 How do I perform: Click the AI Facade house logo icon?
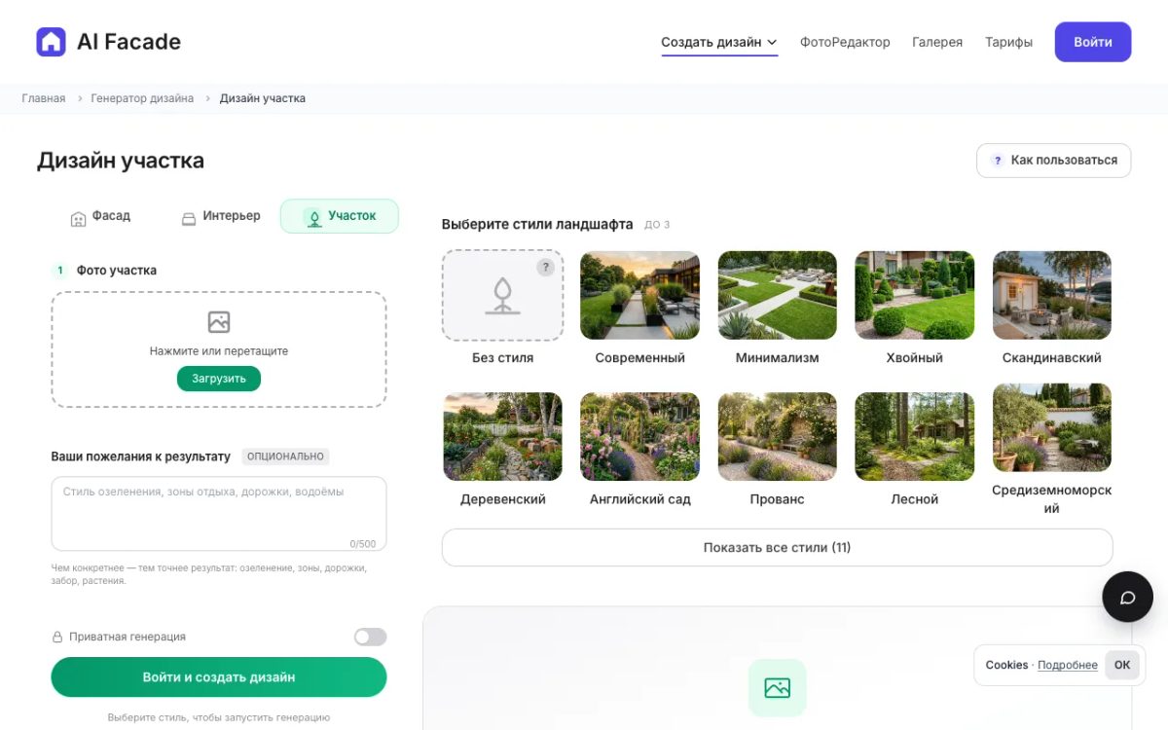(x=51, y=42)
